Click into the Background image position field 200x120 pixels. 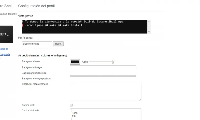tap(103, 79)
